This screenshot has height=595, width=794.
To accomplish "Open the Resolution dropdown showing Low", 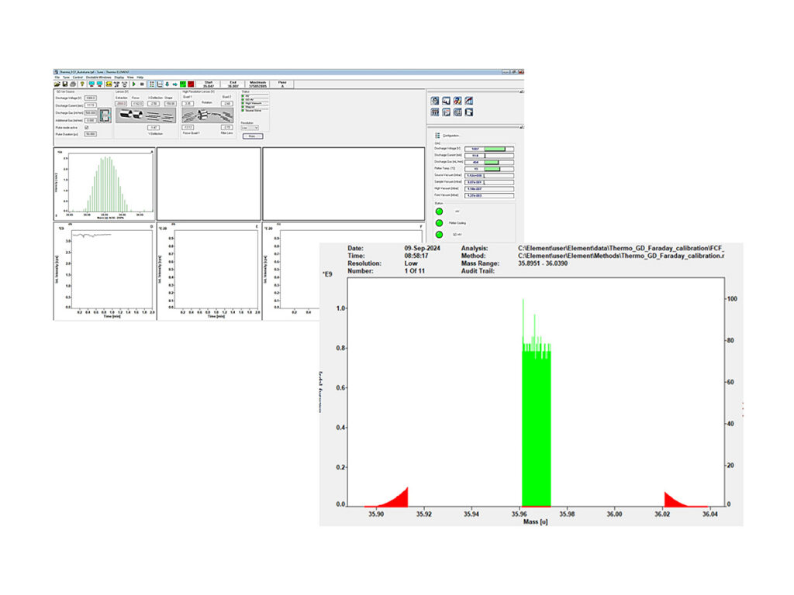I will (250, 128).
